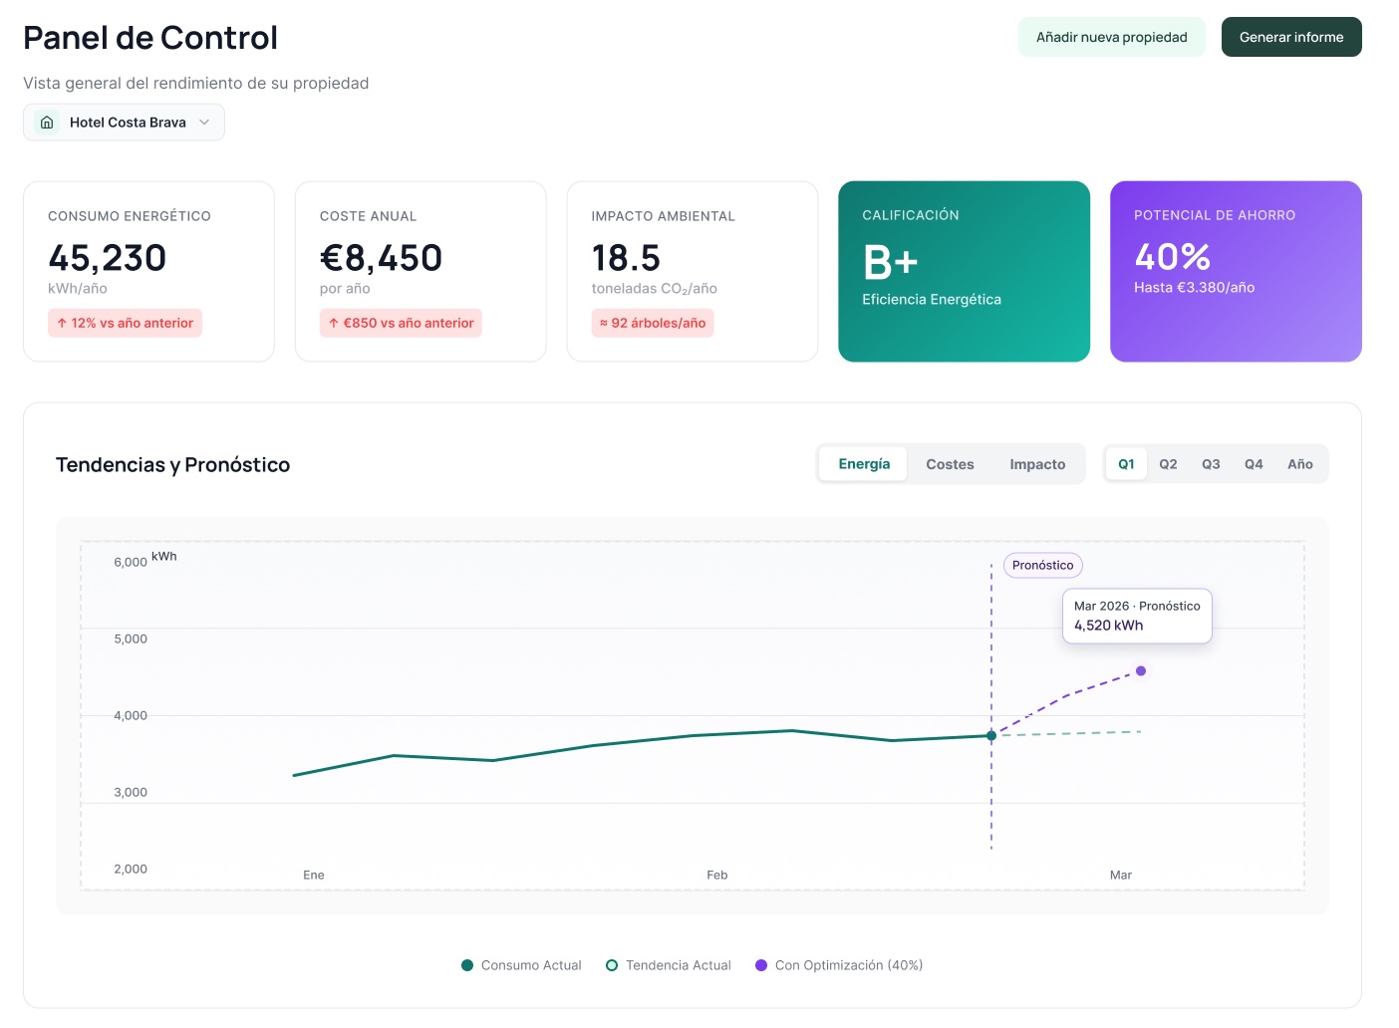Click Añadir nueva propiedad button
The width and height of the screenshot is (1399, 1028).
point(1112,37)
